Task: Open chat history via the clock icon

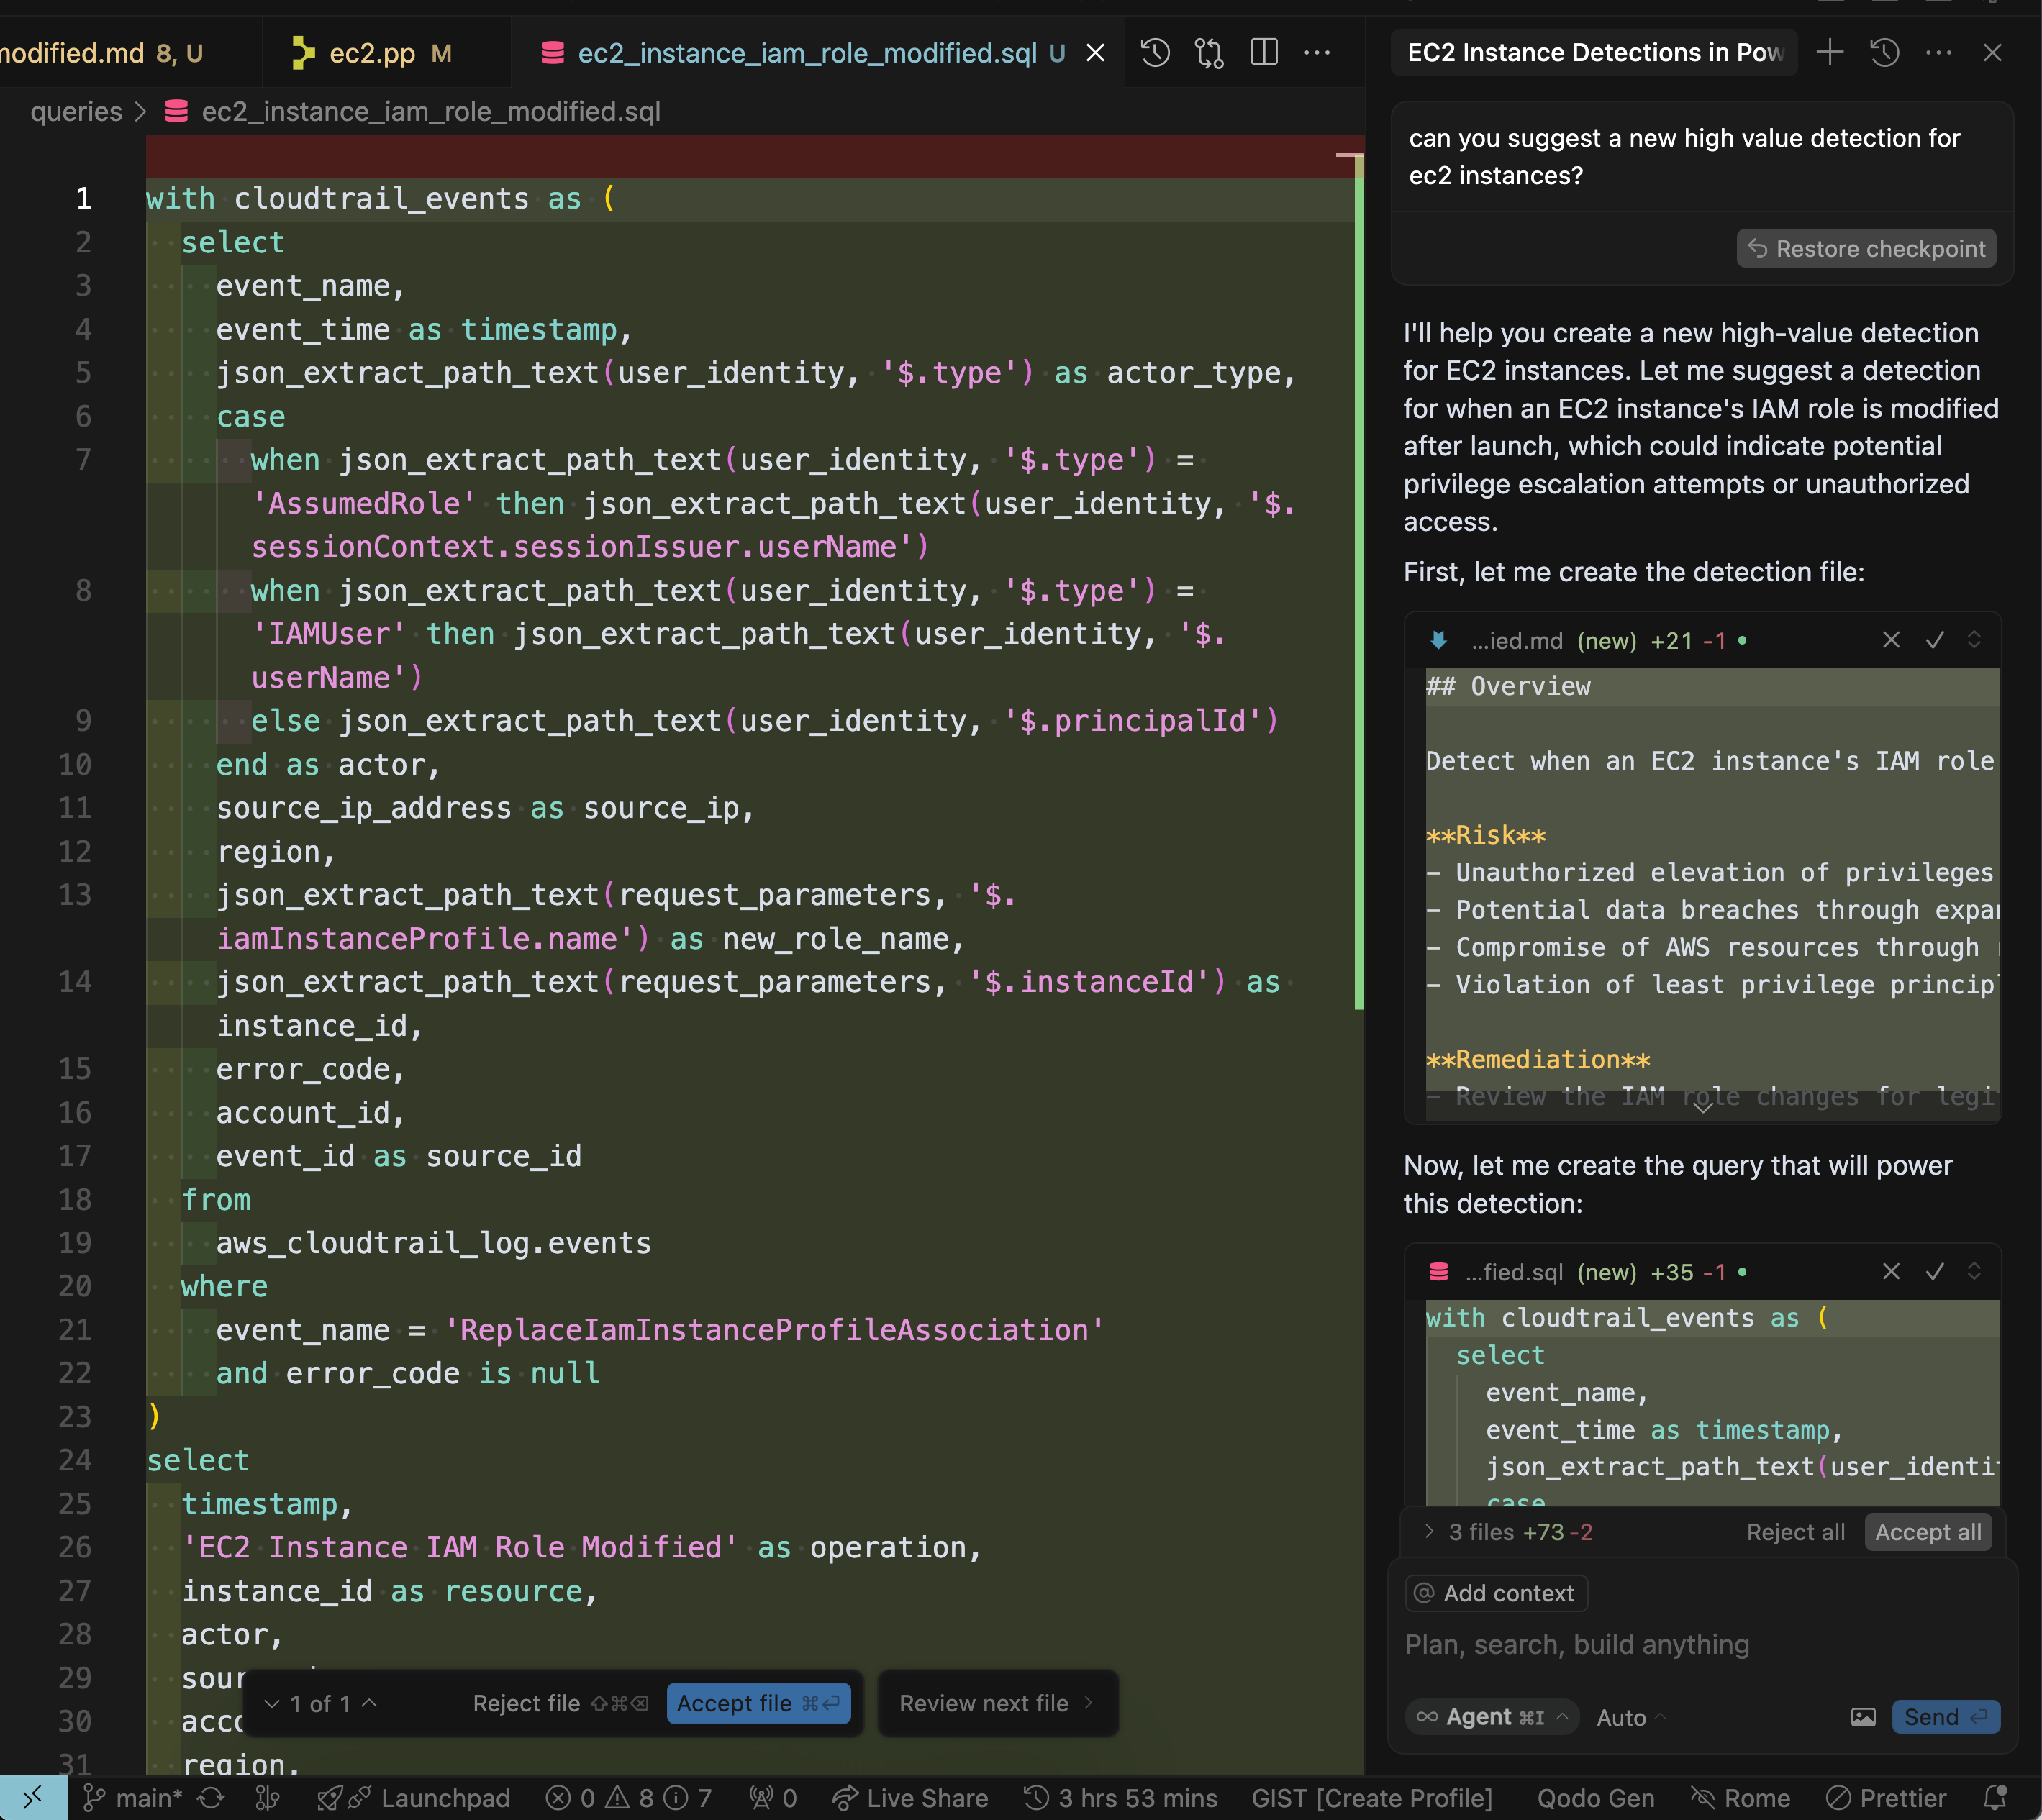Action: point(1885,52)
